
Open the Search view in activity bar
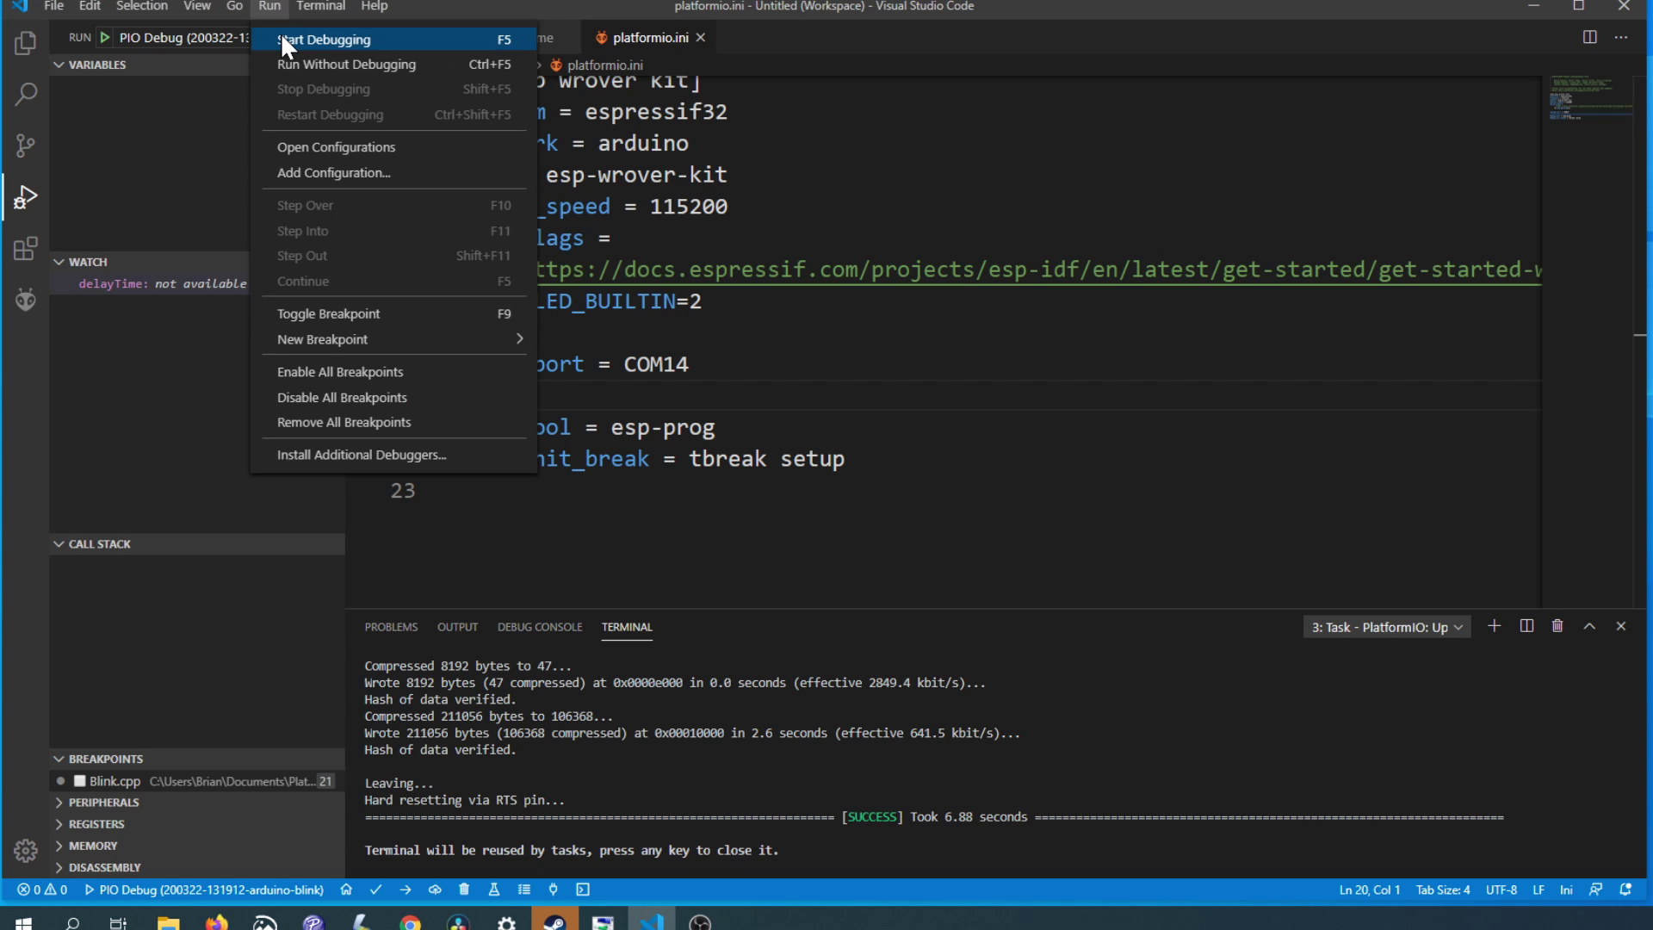pos(26,94)
